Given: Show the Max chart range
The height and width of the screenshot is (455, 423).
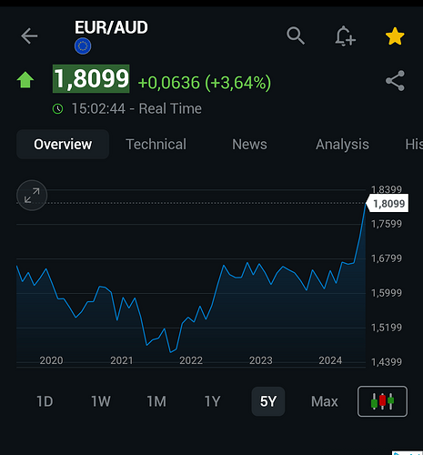Looking at the screenshot, I should pyautogui.click(x=325, y=401).
